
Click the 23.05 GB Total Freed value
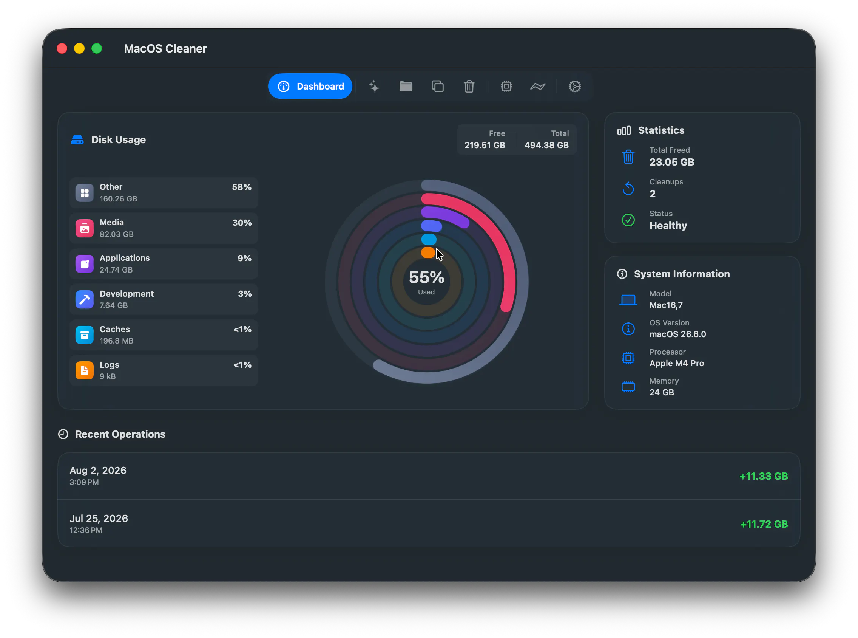672,162
